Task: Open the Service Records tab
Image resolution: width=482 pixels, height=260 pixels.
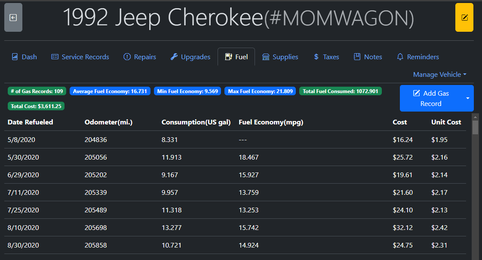Action: click(80, 57)
